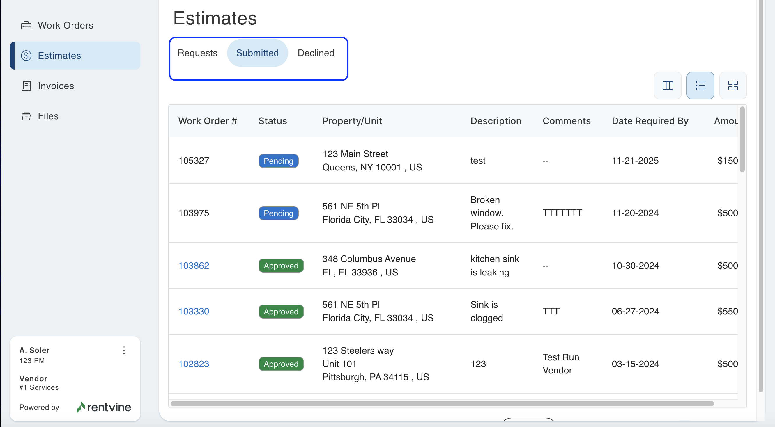Open the Declined tab
This screenshot has height=427, width=775.
[316, 53]
